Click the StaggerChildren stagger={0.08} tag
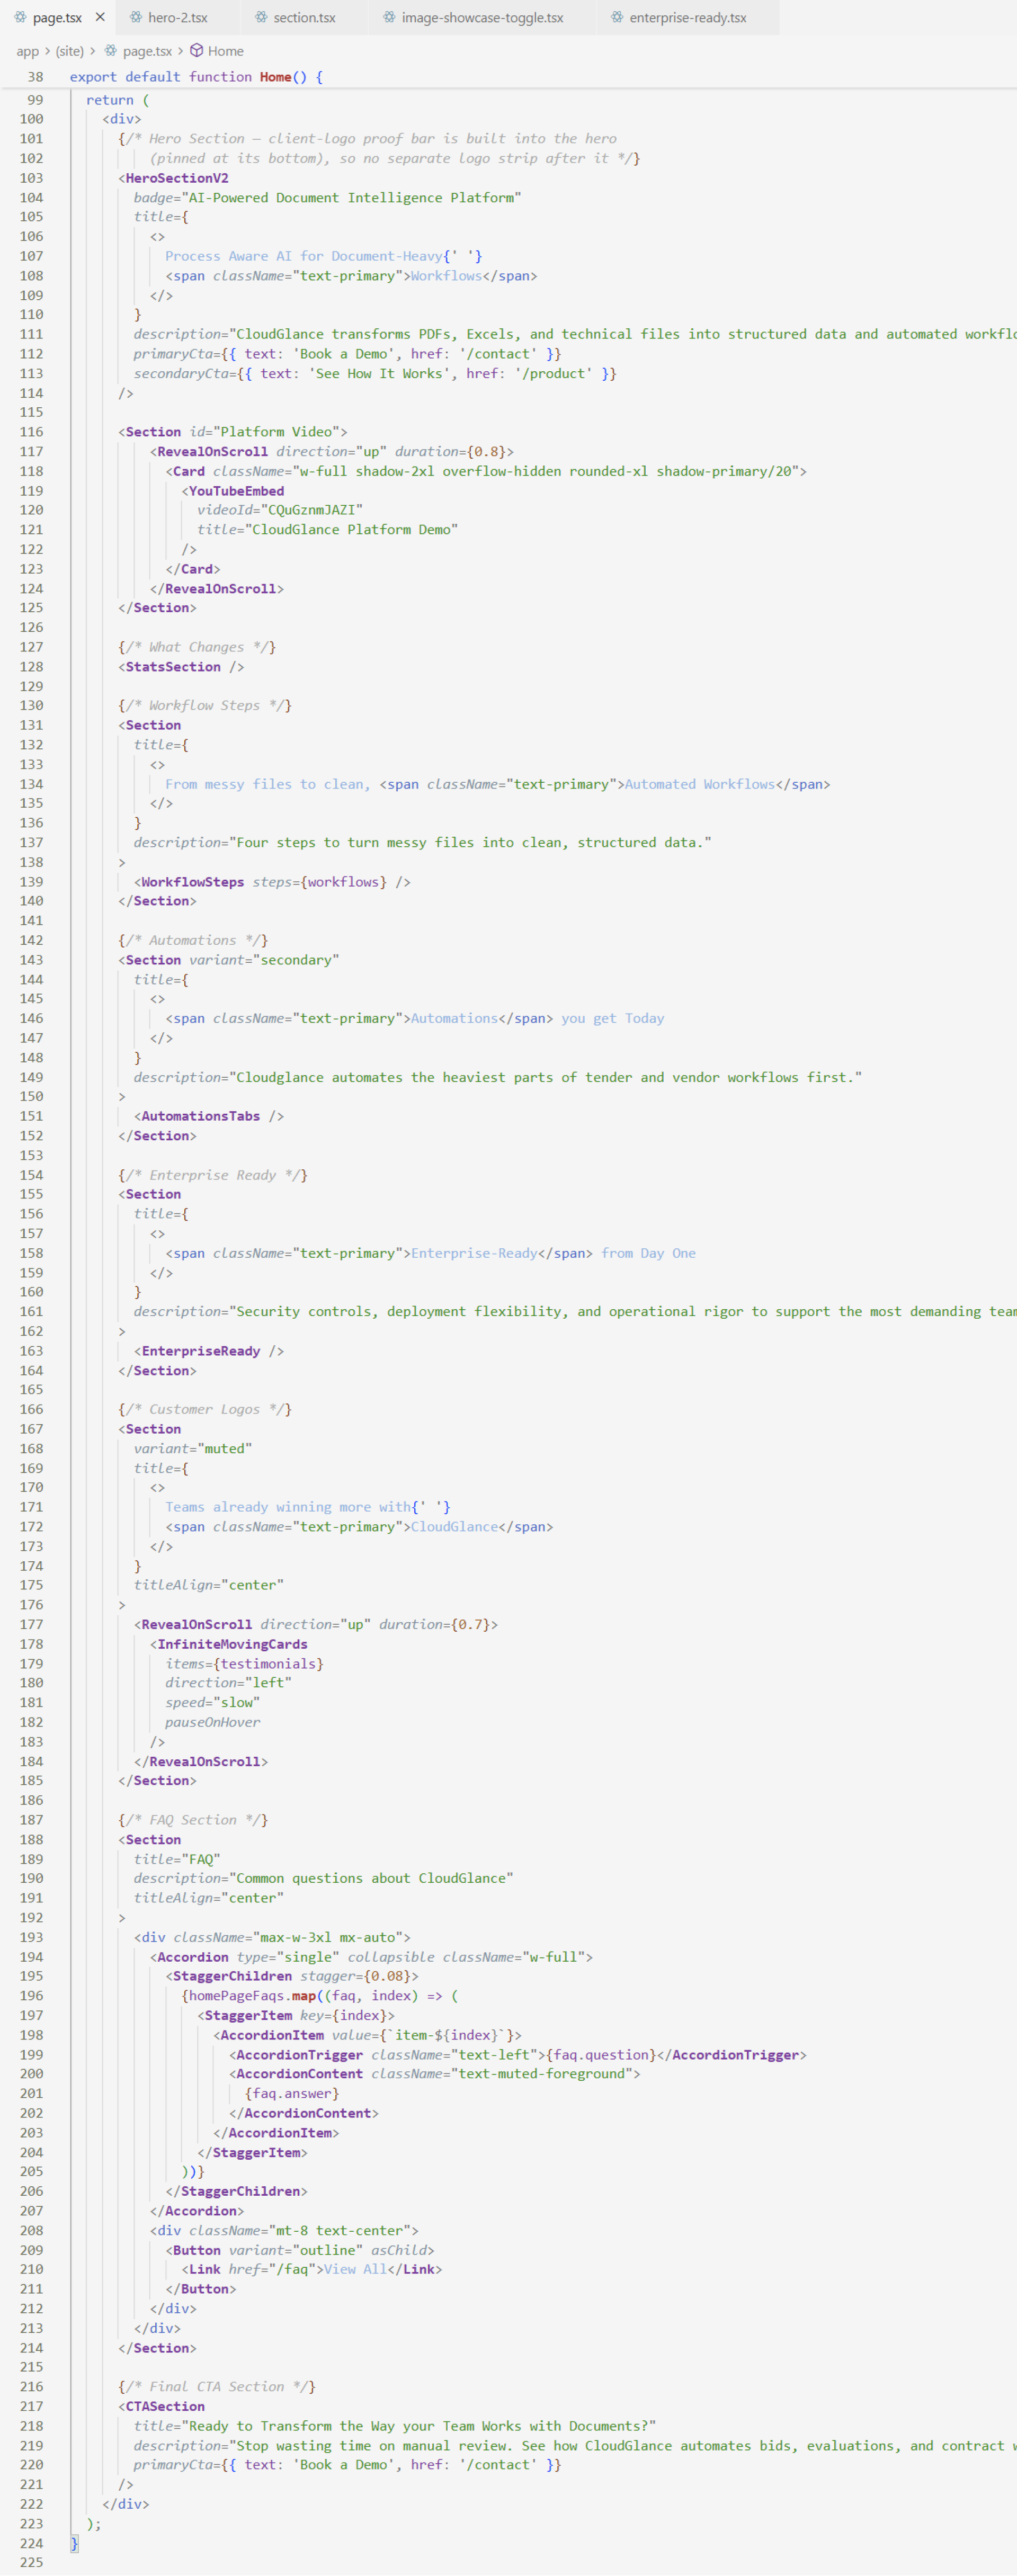 coord(292,1976)
